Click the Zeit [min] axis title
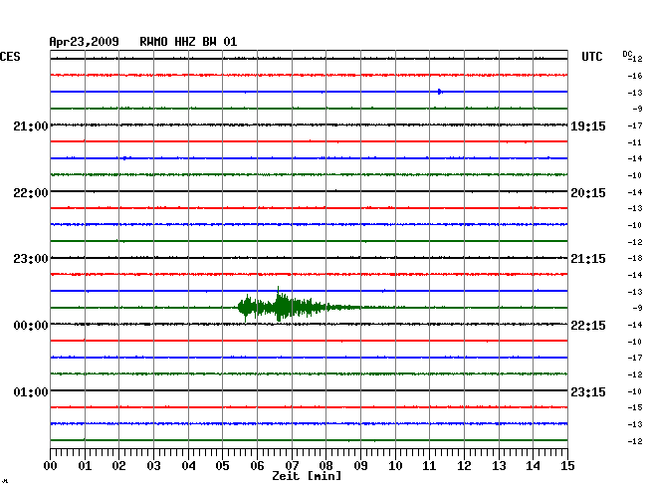The image size is (647, 492). pos(307,476)
